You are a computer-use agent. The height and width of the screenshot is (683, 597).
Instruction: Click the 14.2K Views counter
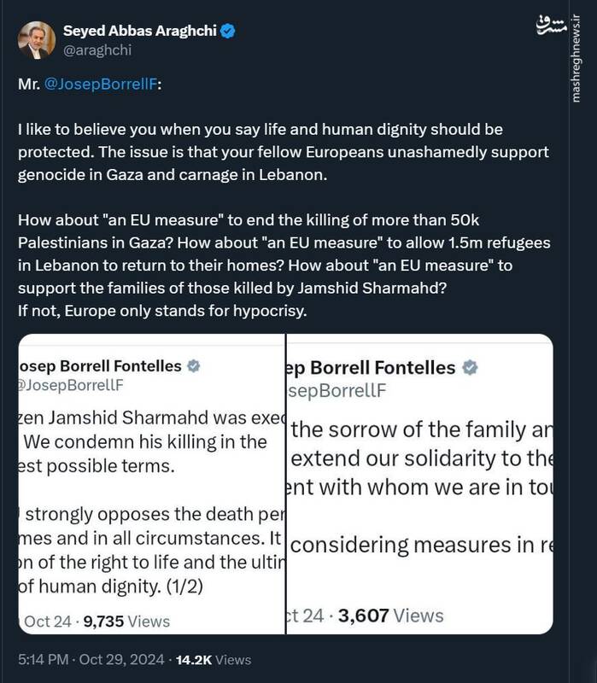pos(213,659)
